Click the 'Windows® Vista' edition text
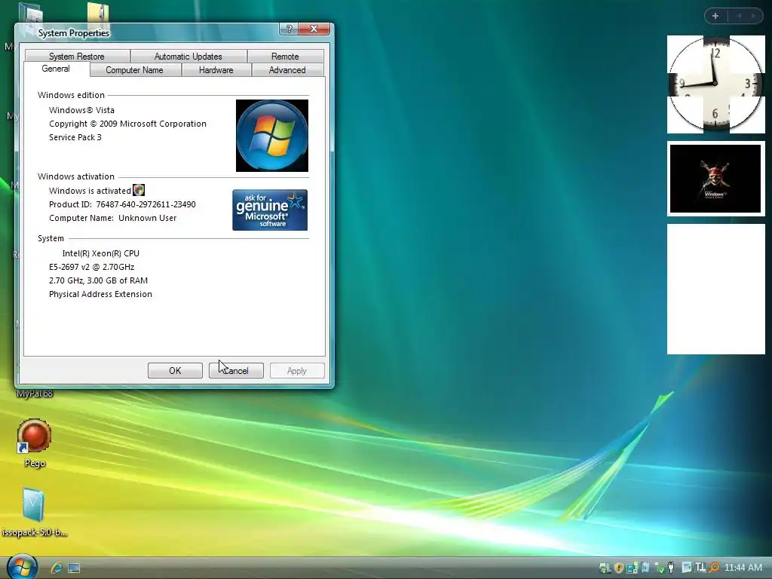The height and width of the screenshot is (579, 772). pyautogui.click(x=81, y=110)
